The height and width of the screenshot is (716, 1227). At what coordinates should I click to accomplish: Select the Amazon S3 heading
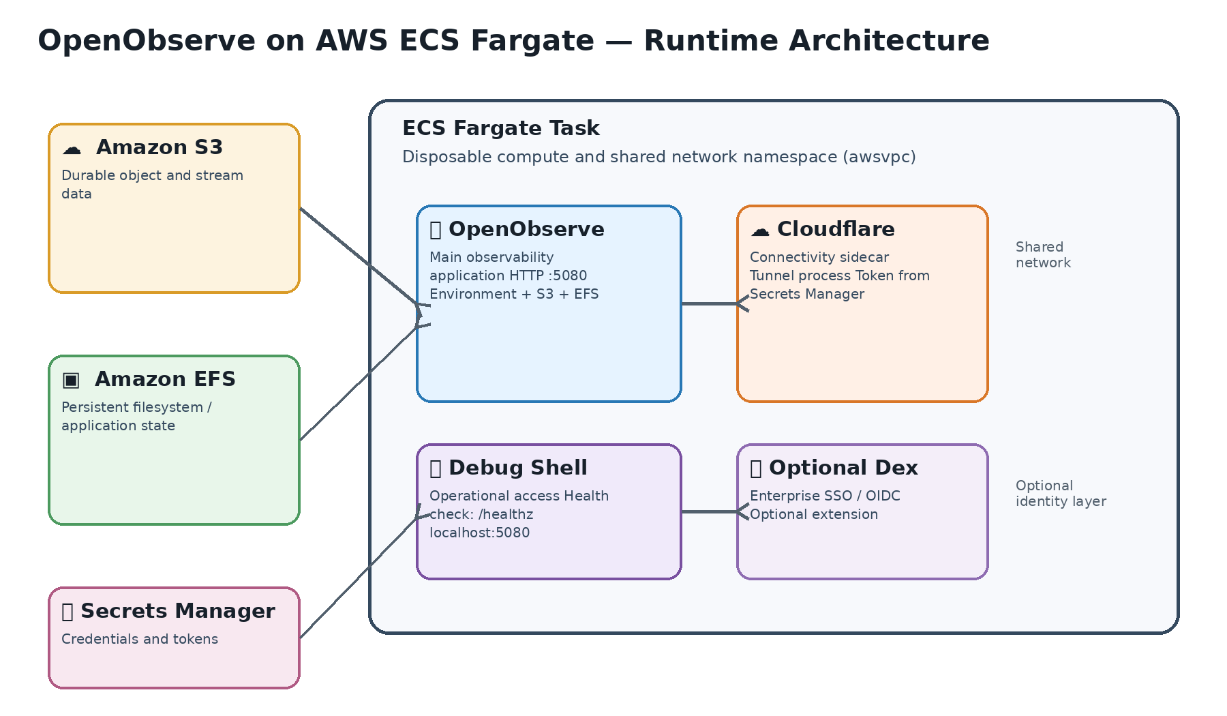click(160, 147)
